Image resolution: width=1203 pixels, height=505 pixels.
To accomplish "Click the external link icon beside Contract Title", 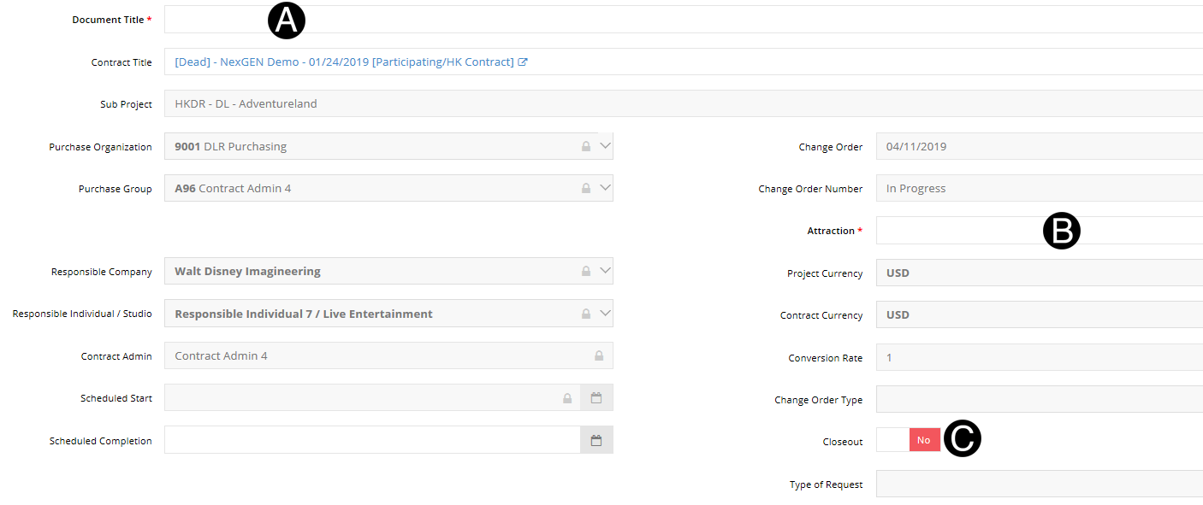I will point(523,62).
